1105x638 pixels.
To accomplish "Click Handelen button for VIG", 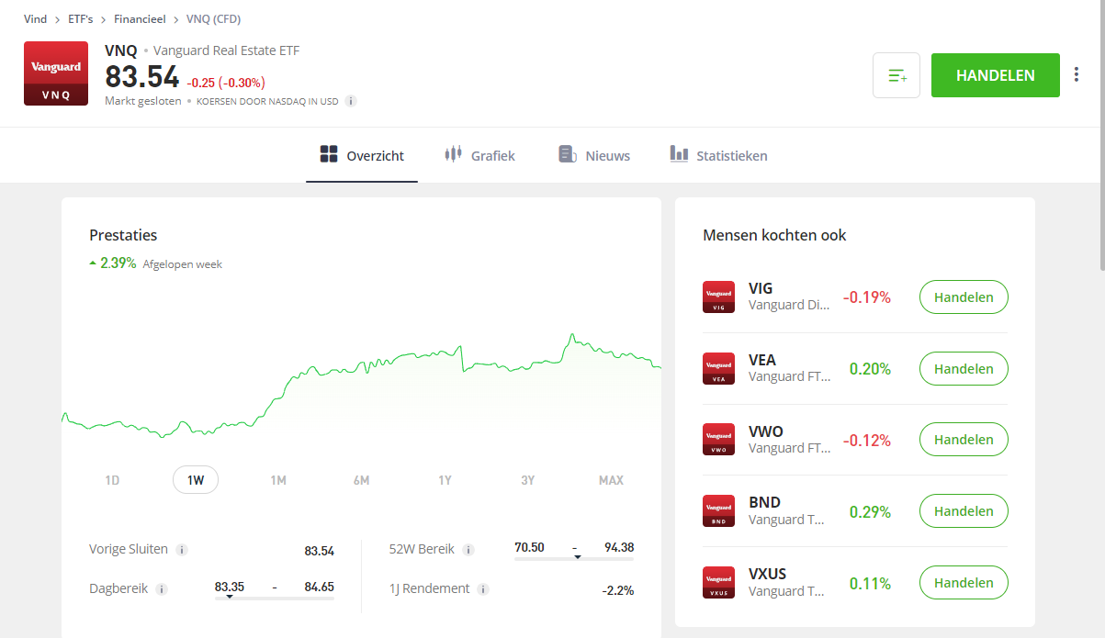I will tap(964, 297).
